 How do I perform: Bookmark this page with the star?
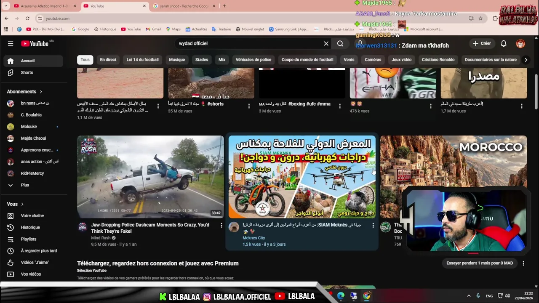tap(480, 19)
